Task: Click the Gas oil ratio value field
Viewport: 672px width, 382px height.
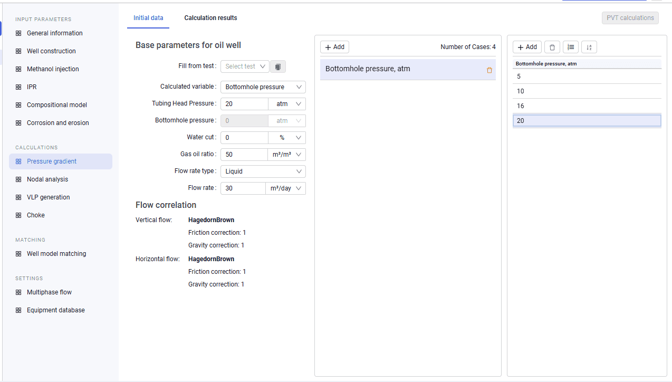Action: (244, 155)
